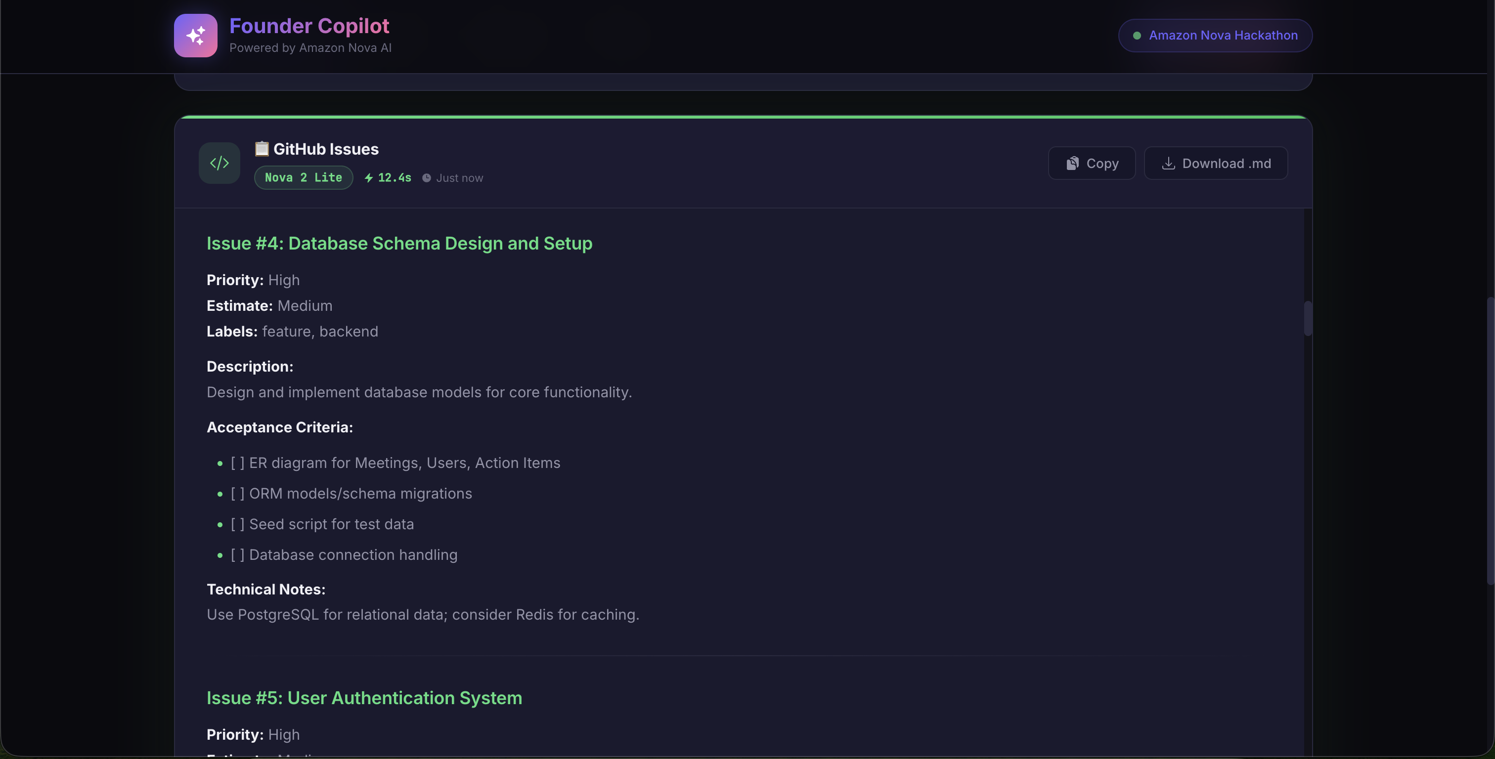This screenshot has height=759, width=1495.
Task: Click the Issue #5 User Authentication heading
Action: pos(364,698)
